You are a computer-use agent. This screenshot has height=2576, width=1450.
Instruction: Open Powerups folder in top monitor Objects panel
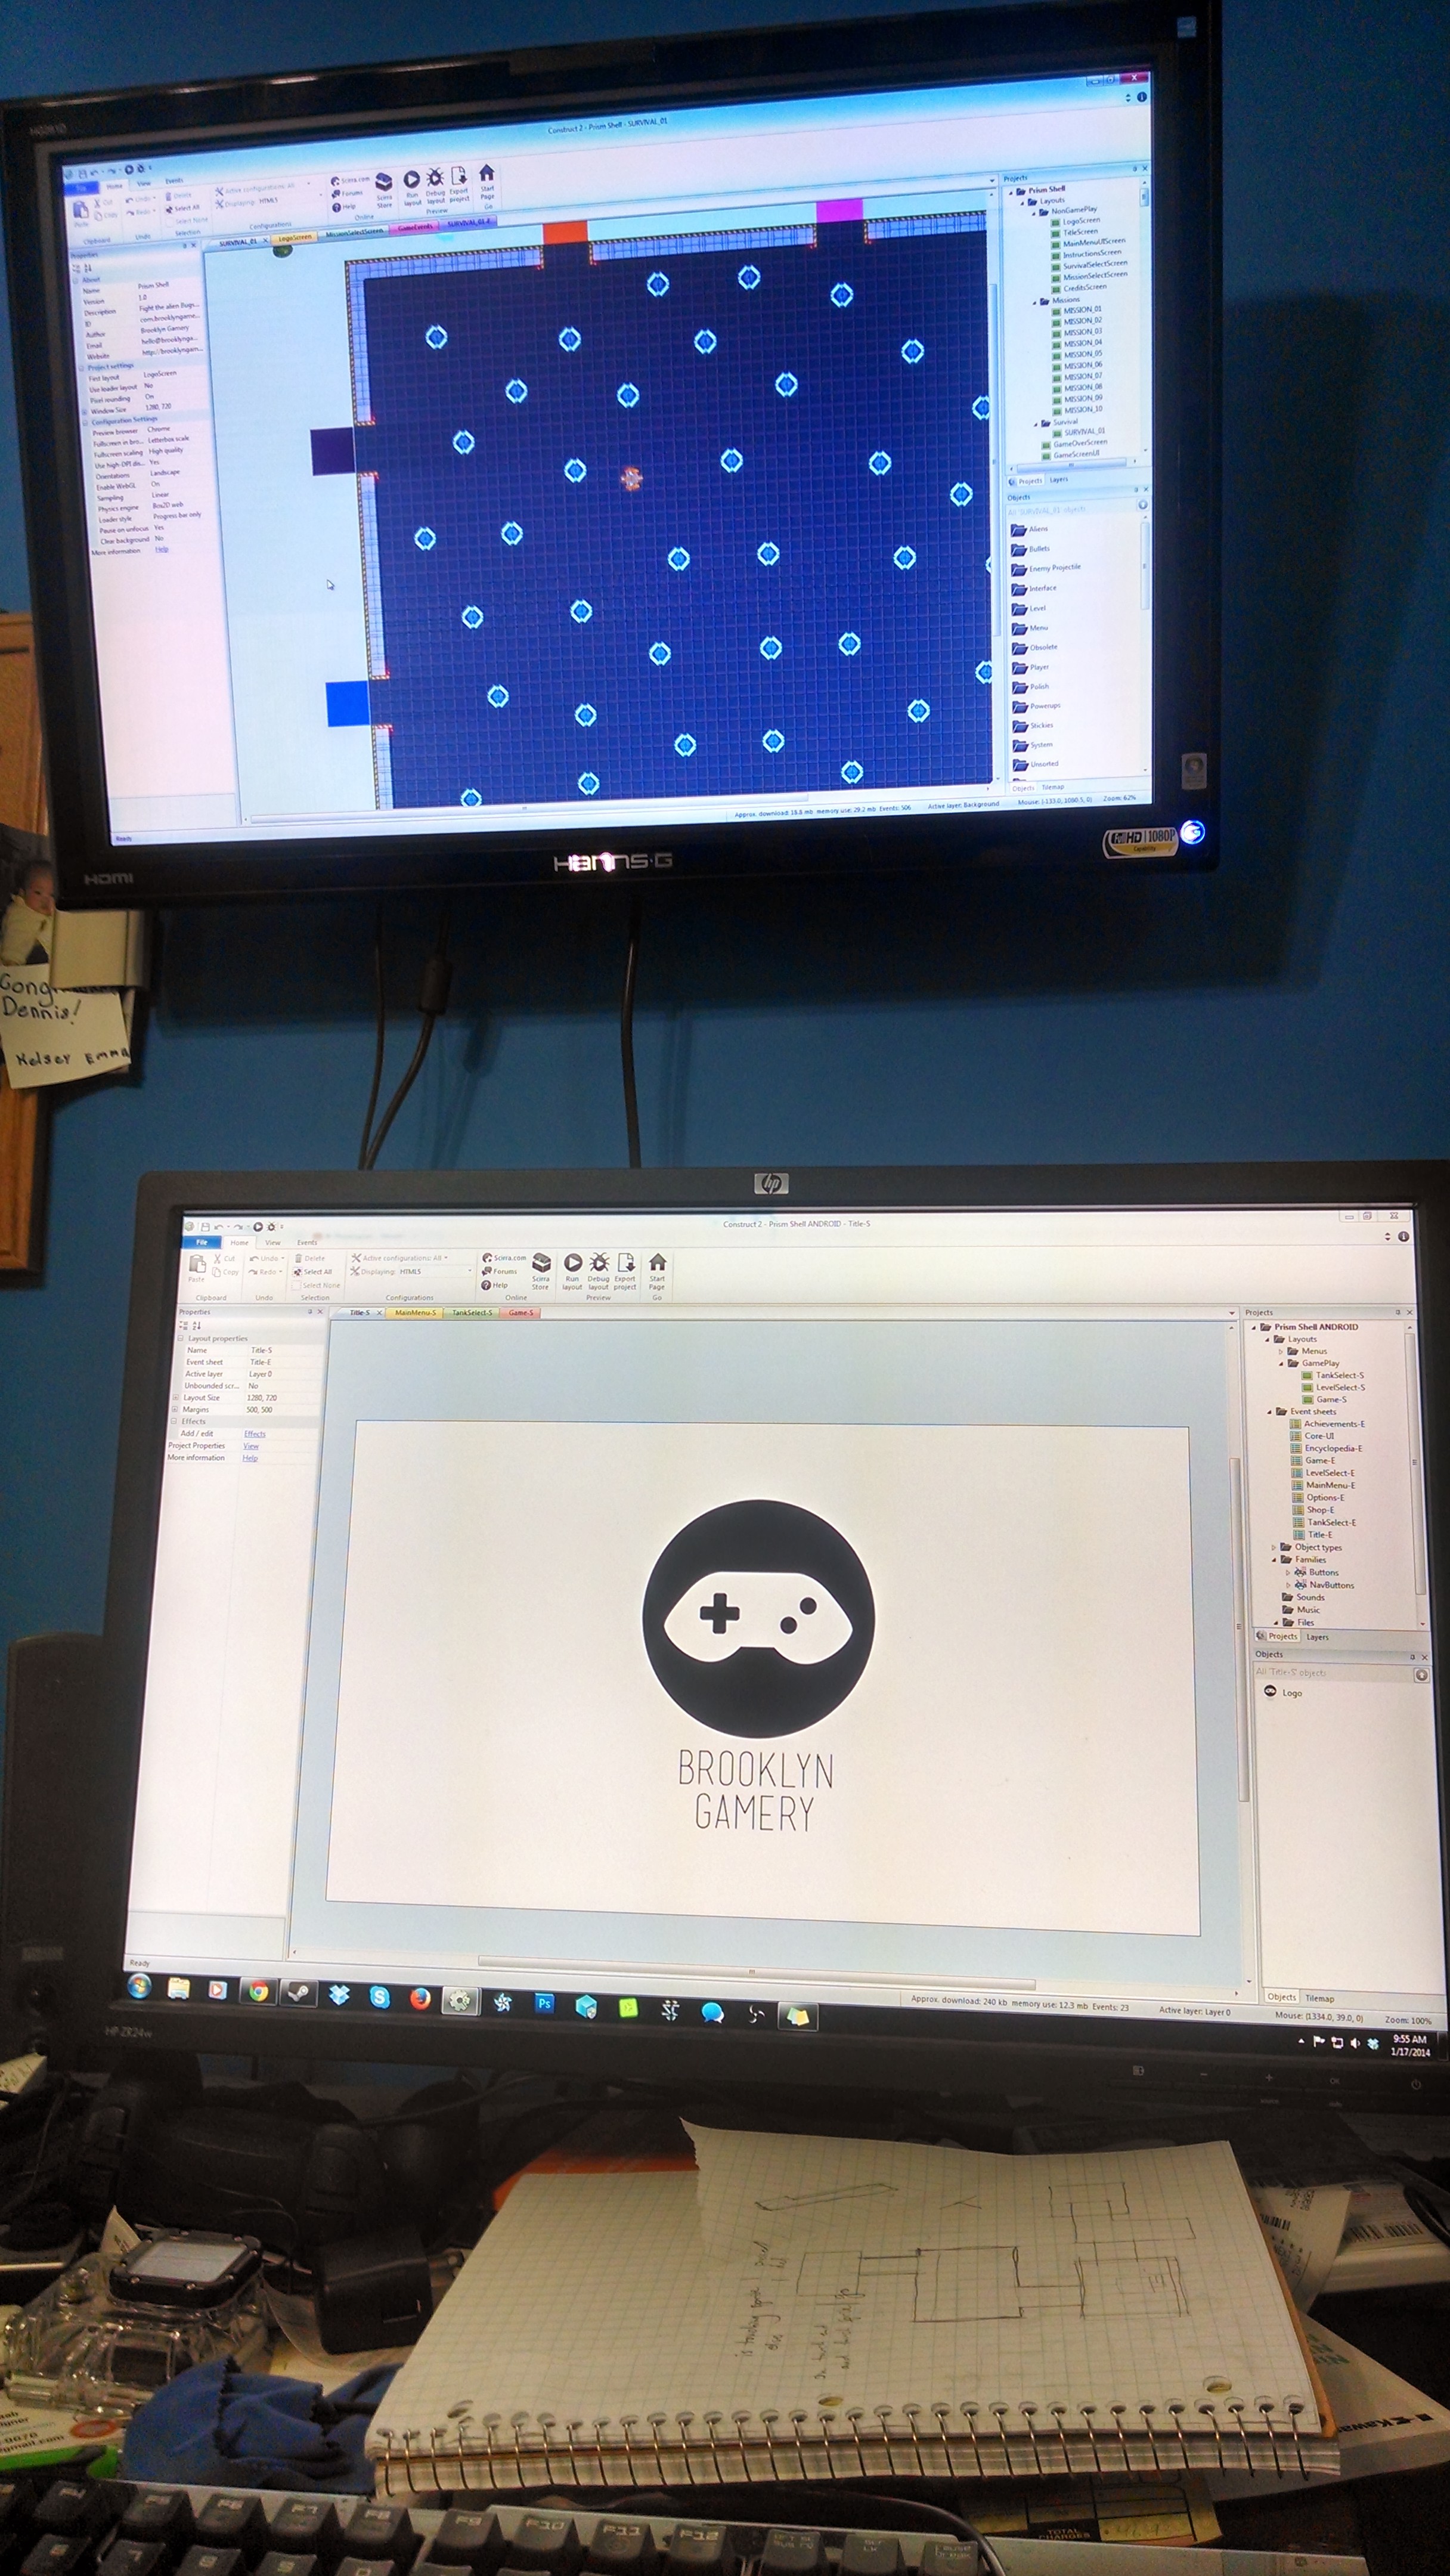coord(1036,706)
